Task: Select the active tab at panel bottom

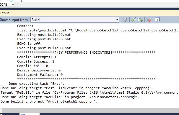Action: coord(30,114)
